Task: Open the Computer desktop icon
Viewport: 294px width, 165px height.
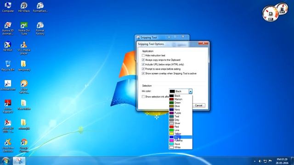Action: [8, 7]
